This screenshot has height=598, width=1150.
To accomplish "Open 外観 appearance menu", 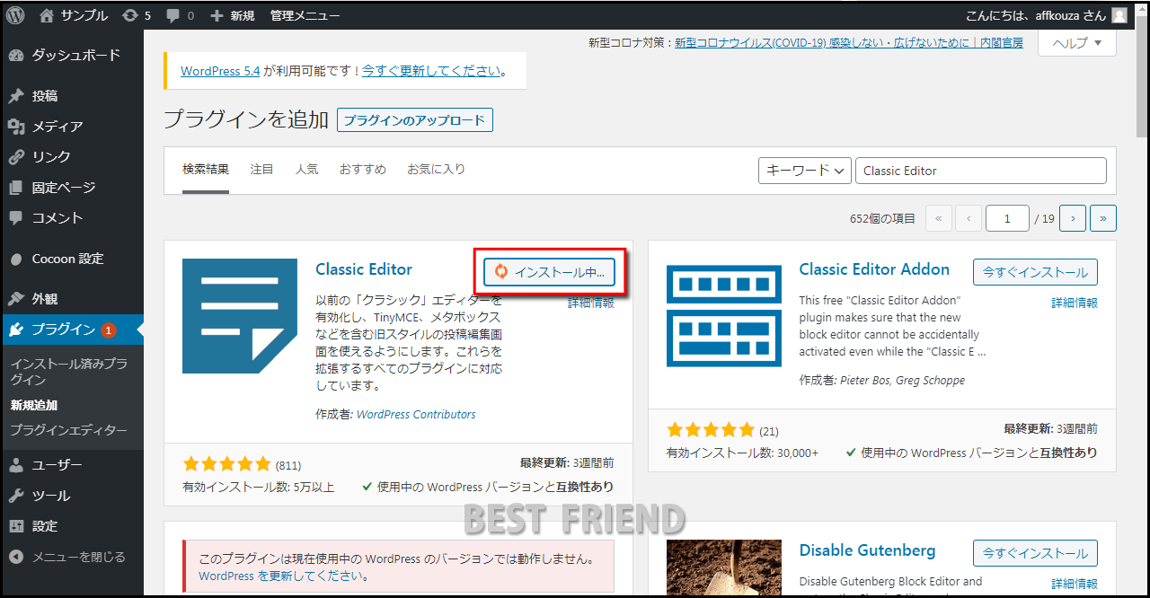I will click(x=72, y=299).
